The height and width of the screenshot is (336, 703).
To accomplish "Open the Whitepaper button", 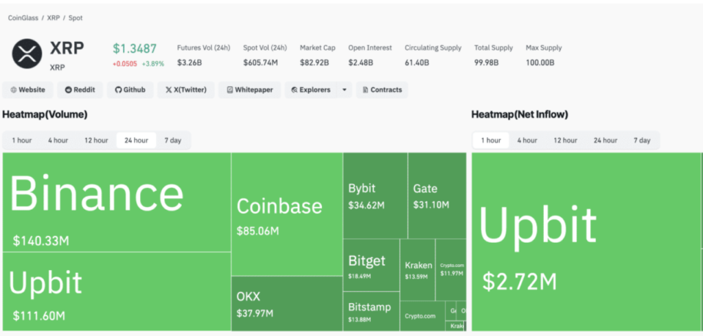I will 250,90.
